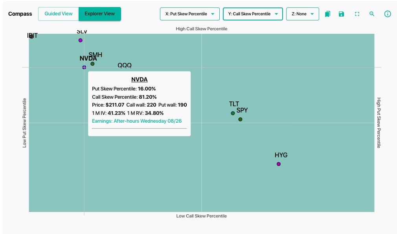The image size is (397, 234).
Task: Open the Y: Call Skew Percentile dropdown
Action: 253,14
